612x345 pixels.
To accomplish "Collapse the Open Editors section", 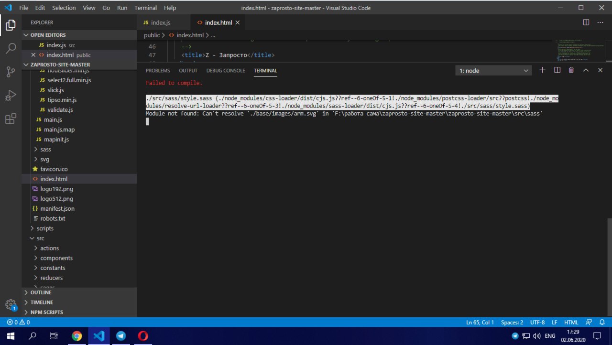I will click(79, 35).
